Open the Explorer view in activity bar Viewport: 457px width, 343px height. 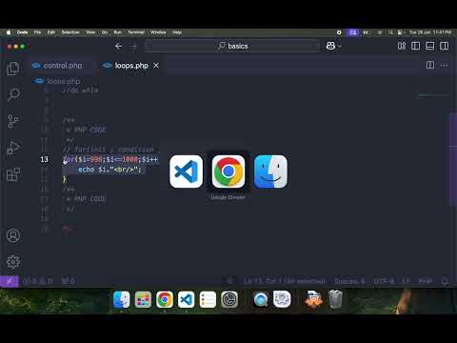(x=13, y=69)
